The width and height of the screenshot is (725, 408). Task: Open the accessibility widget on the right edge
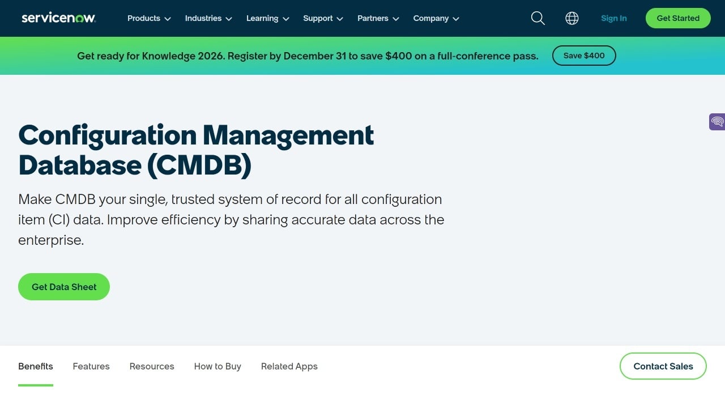(717, 121)
